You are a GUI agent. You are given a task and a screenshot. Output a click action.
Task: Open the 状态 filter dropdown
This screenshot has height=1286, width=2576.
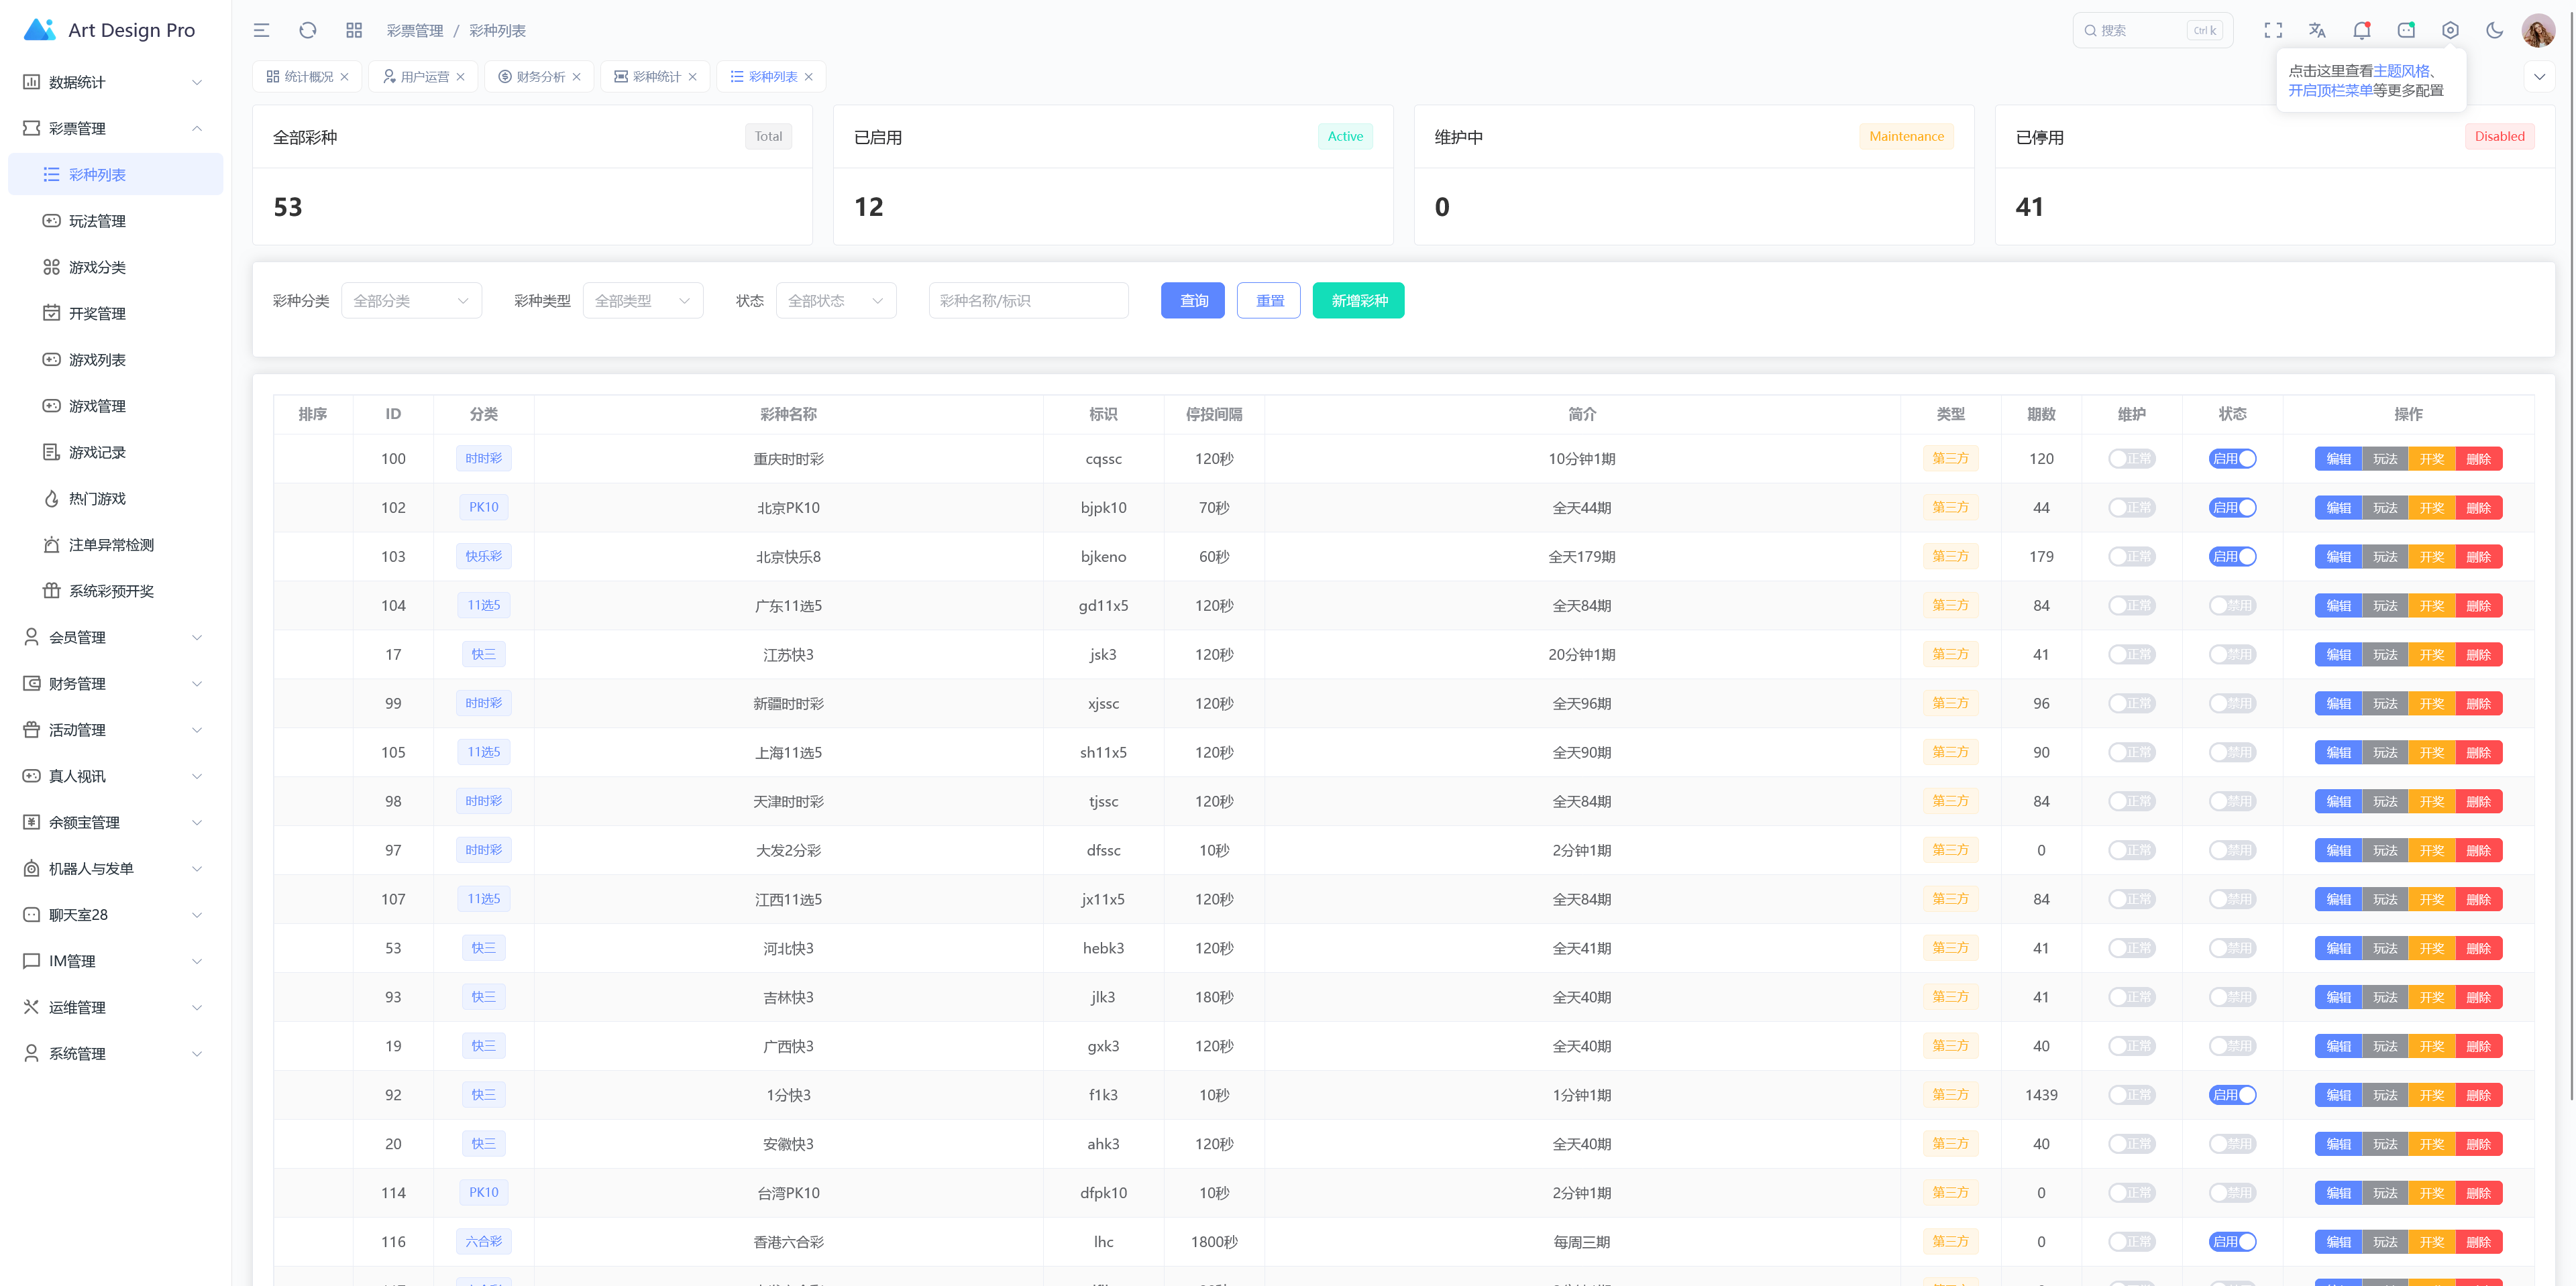pyautogui.click(x=835, y=301)
